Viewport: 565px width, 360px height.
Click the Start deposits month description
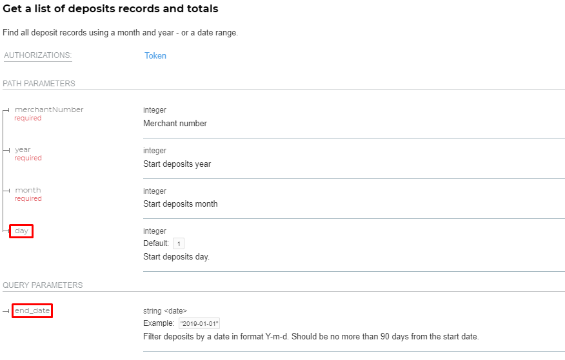click(x=180, y=204)
